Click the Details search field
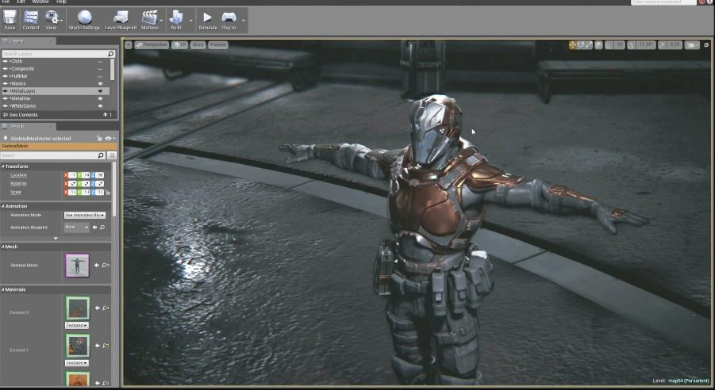 tap(53, 155)
